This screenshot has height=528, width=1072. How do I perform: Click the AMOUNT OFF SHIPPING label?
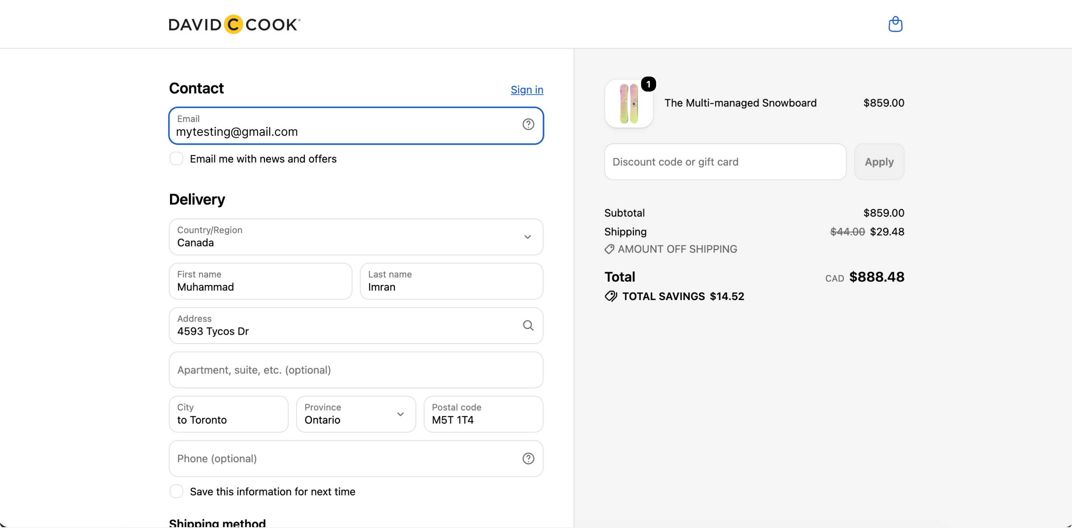click(x=678, y=249)
